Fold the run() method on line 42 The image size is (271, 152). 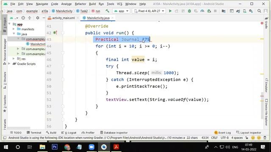coord(63,33)
